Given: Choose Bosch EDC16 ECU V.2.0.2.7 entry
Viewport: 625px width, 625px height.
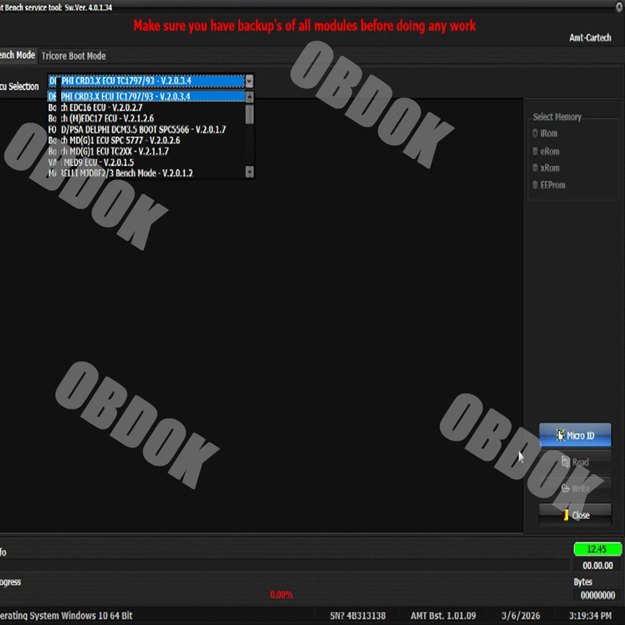Looking at the screenshot, I should coord(146,107).
